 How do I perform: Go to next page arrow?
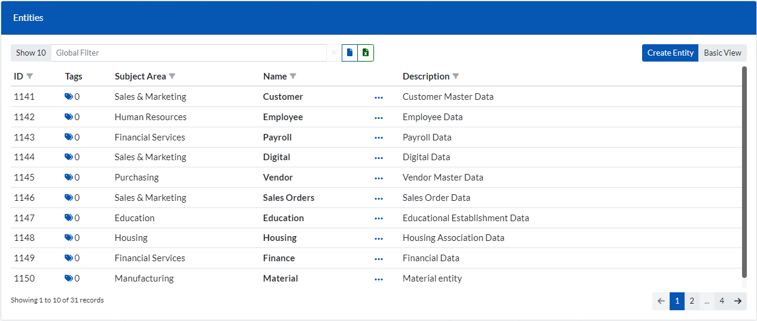coord(738,301)
